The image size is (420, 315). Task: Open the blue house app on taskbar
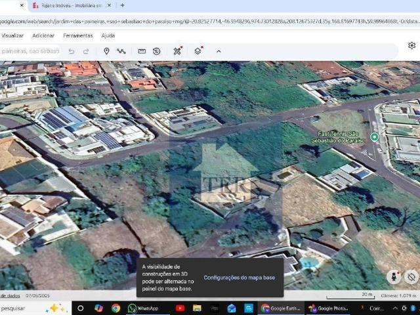pos(232,308)
